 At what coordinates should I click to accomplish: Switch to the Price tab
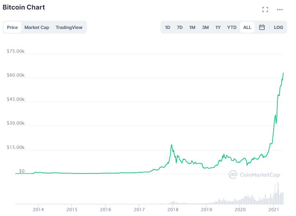tap(12, 27)
